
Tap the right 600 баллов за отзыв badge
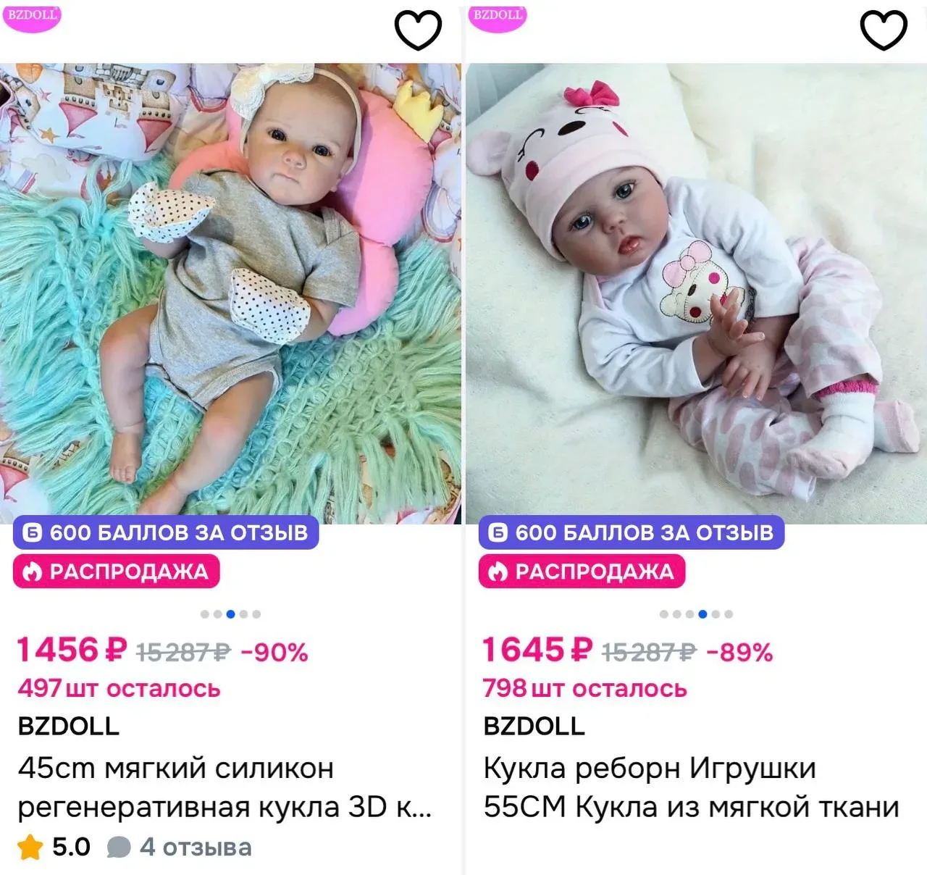click(x=632, y=532)
